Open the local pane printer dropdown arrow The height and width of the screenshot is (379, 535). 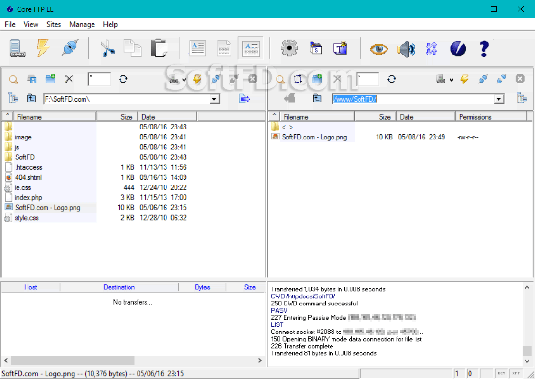coord(184,80)
